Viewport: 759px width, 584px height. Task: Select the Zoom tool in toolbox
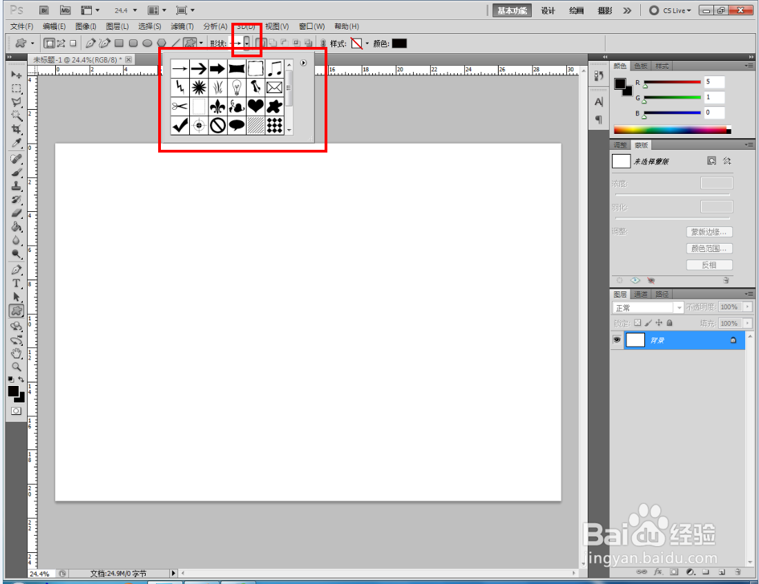coord(17,367)
